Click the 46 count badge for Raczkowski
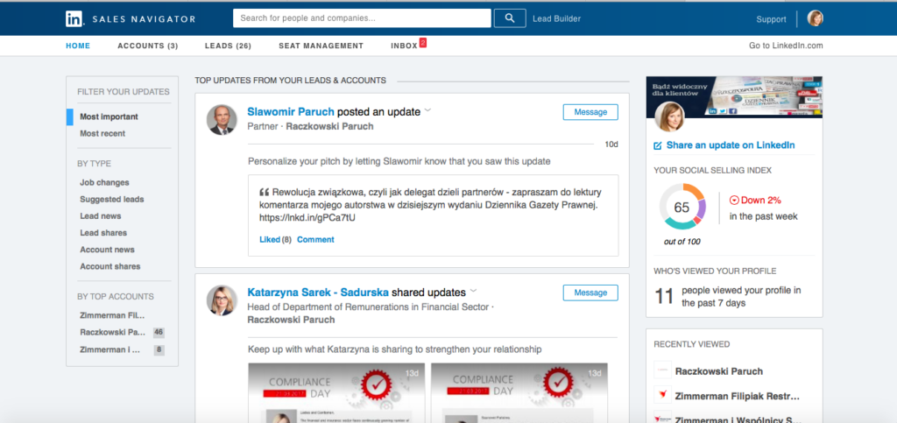 click(x=159, y=332)
